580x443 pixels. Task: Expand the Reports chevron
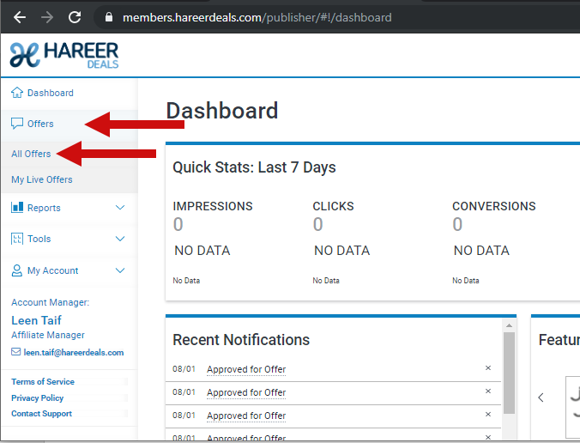pyautogui.click(x=120, y=207)
